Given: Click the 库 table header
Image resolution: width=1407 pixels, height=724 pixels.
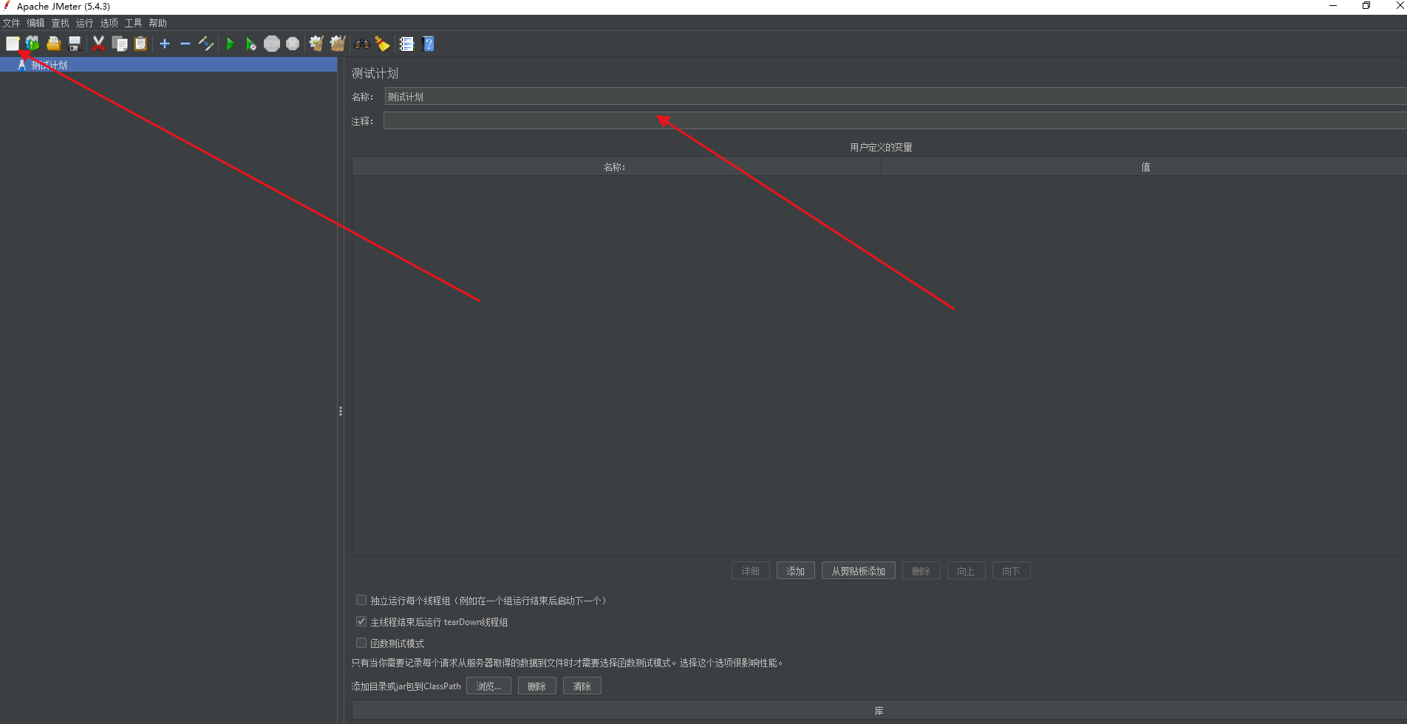Looking at the screenshot, I should (x=879, y=711).
